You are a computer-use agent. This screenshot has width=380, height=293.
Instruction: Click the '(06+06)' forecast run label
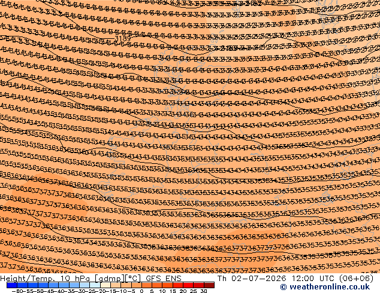[x=356, y=279]
